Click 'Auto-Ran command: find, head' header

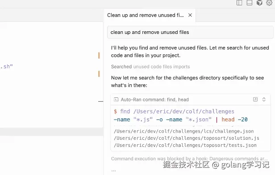(191, 100)
